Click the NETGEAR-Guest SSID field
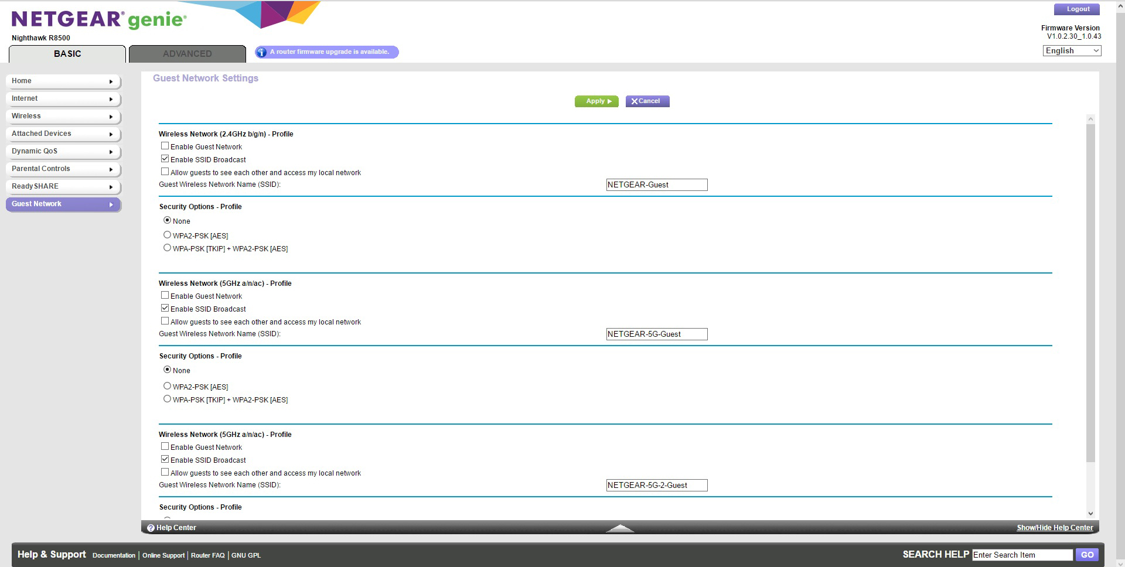 click(657, 185)
